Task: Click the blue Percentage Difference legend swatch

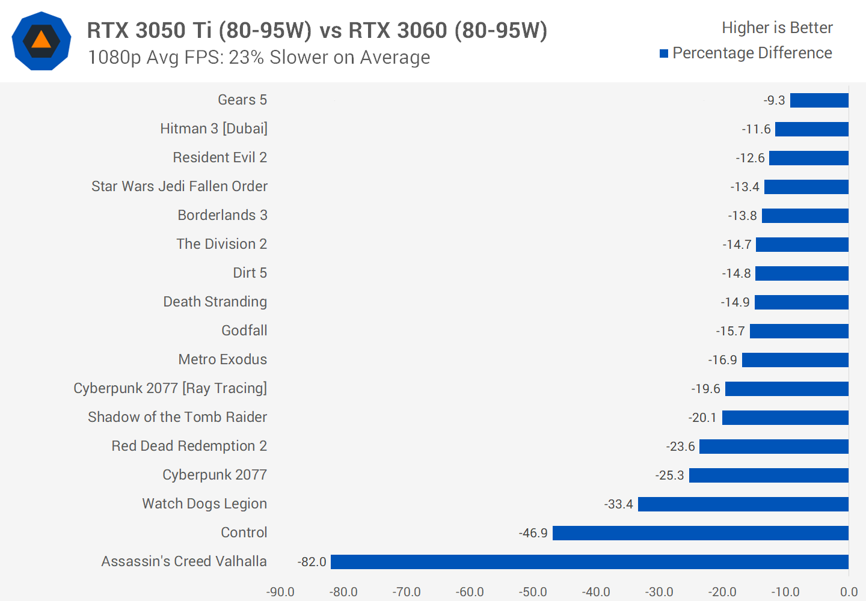Action: (x=664, y=53)
